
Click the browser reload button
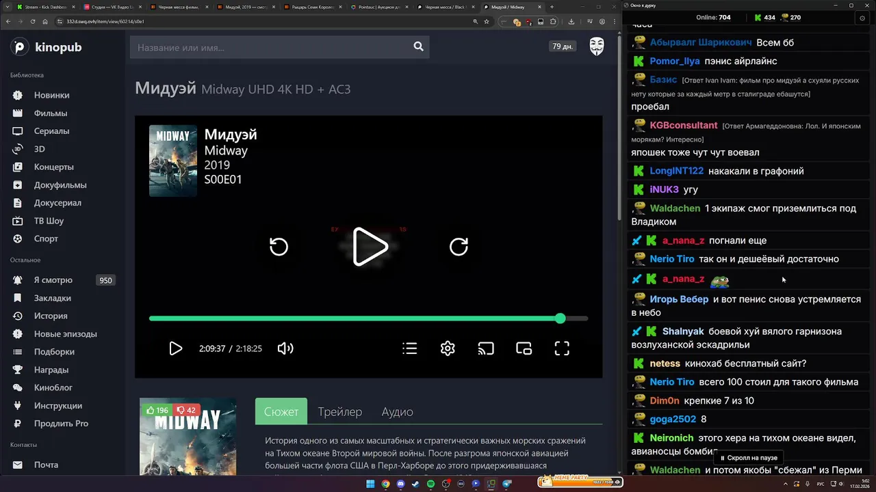point(32,21)
